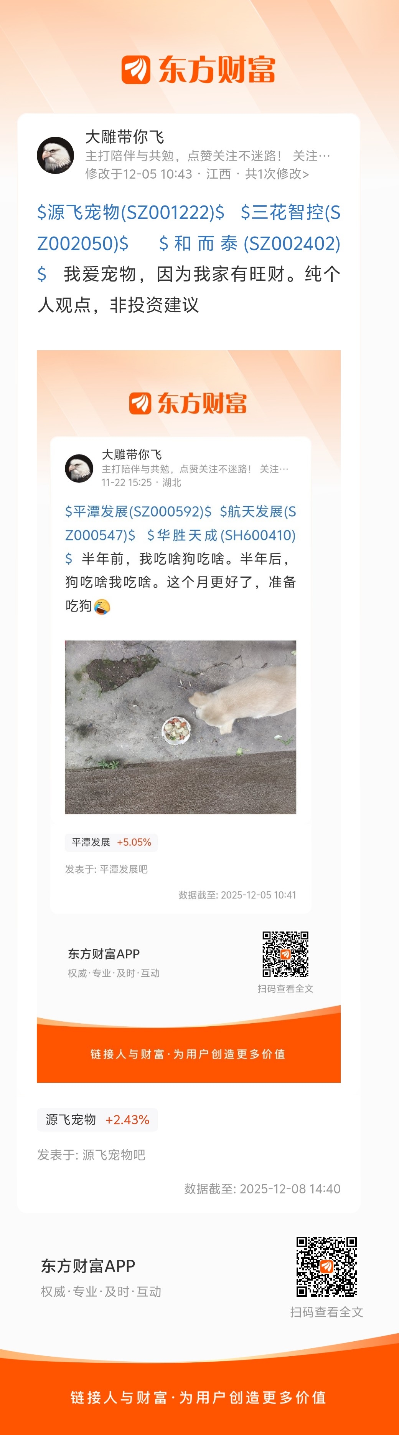Open the dog eating photo
This screenshot has width=399, height=1435.
180,727
